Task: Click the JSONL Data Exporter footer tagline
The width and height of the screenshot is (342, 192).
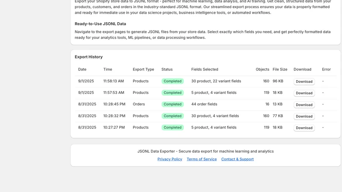Action: [x=206, y=151]
